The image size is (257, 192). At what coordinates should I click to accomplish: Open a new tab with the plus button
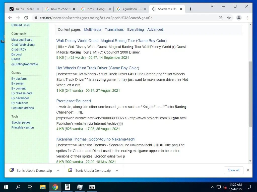(190, 9)
